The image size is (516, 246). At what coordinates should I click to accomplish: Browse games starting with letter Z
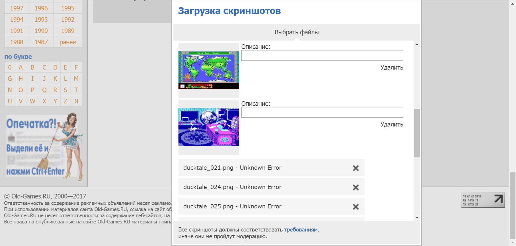pyautogui.click(x=66, y=101)
